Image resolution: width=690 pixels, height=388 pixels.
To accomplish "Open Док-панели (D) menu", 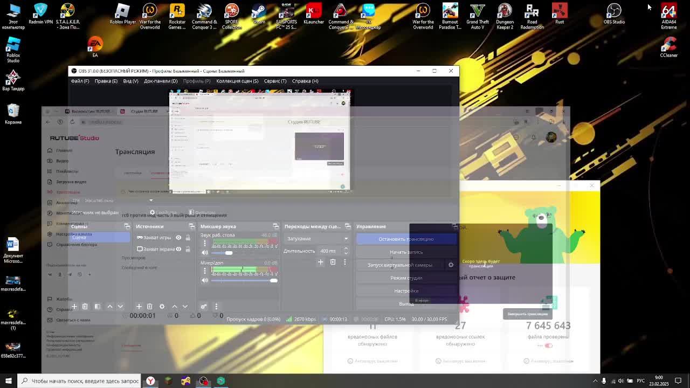I will click(161, 81).
